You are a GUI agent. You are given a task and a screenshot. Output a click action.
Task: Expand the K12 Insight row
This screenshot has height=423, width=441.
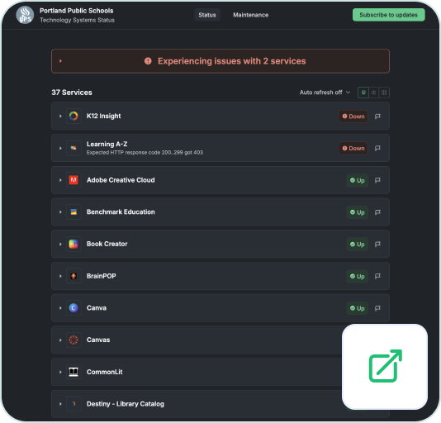pos(60,116)
